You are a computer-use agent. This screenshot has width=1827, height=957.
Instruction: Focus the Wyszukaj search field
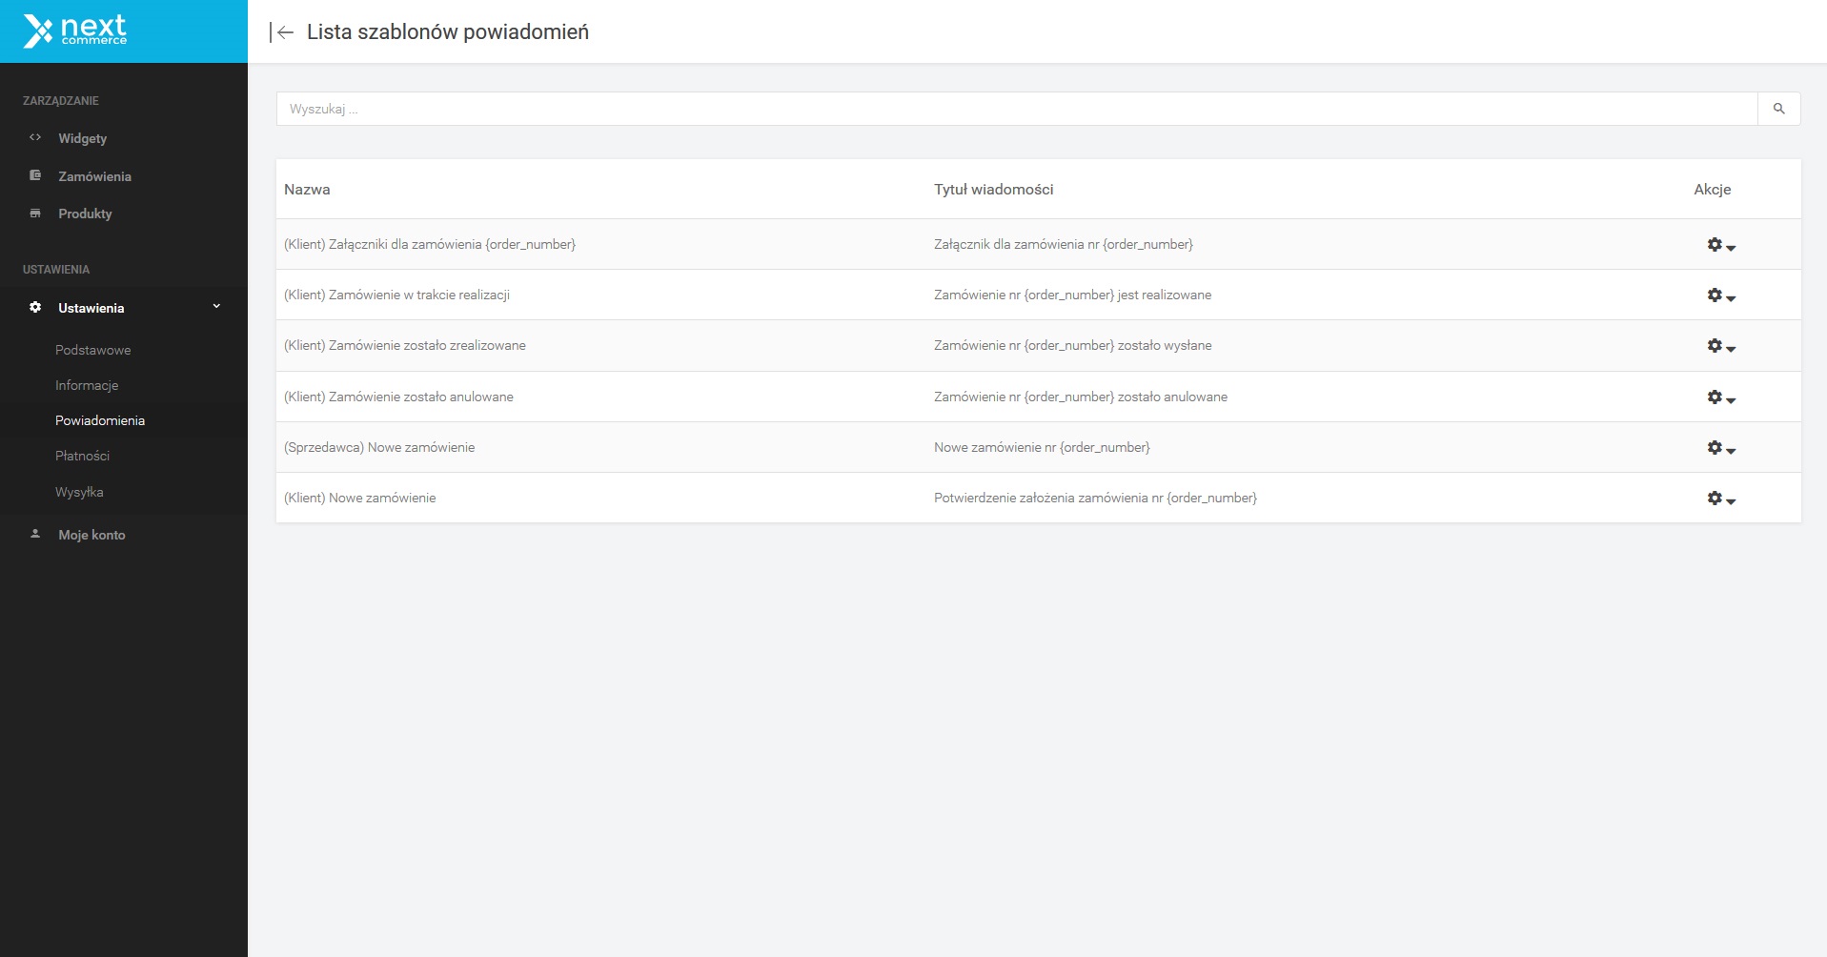pos(1016,109)
